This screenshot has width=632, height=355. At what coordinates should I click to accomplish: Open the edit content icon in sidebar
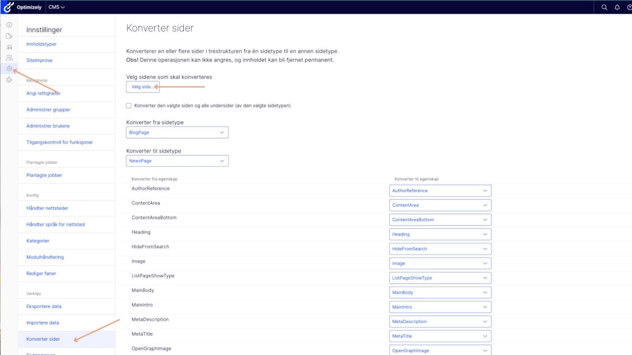[9, 36]
